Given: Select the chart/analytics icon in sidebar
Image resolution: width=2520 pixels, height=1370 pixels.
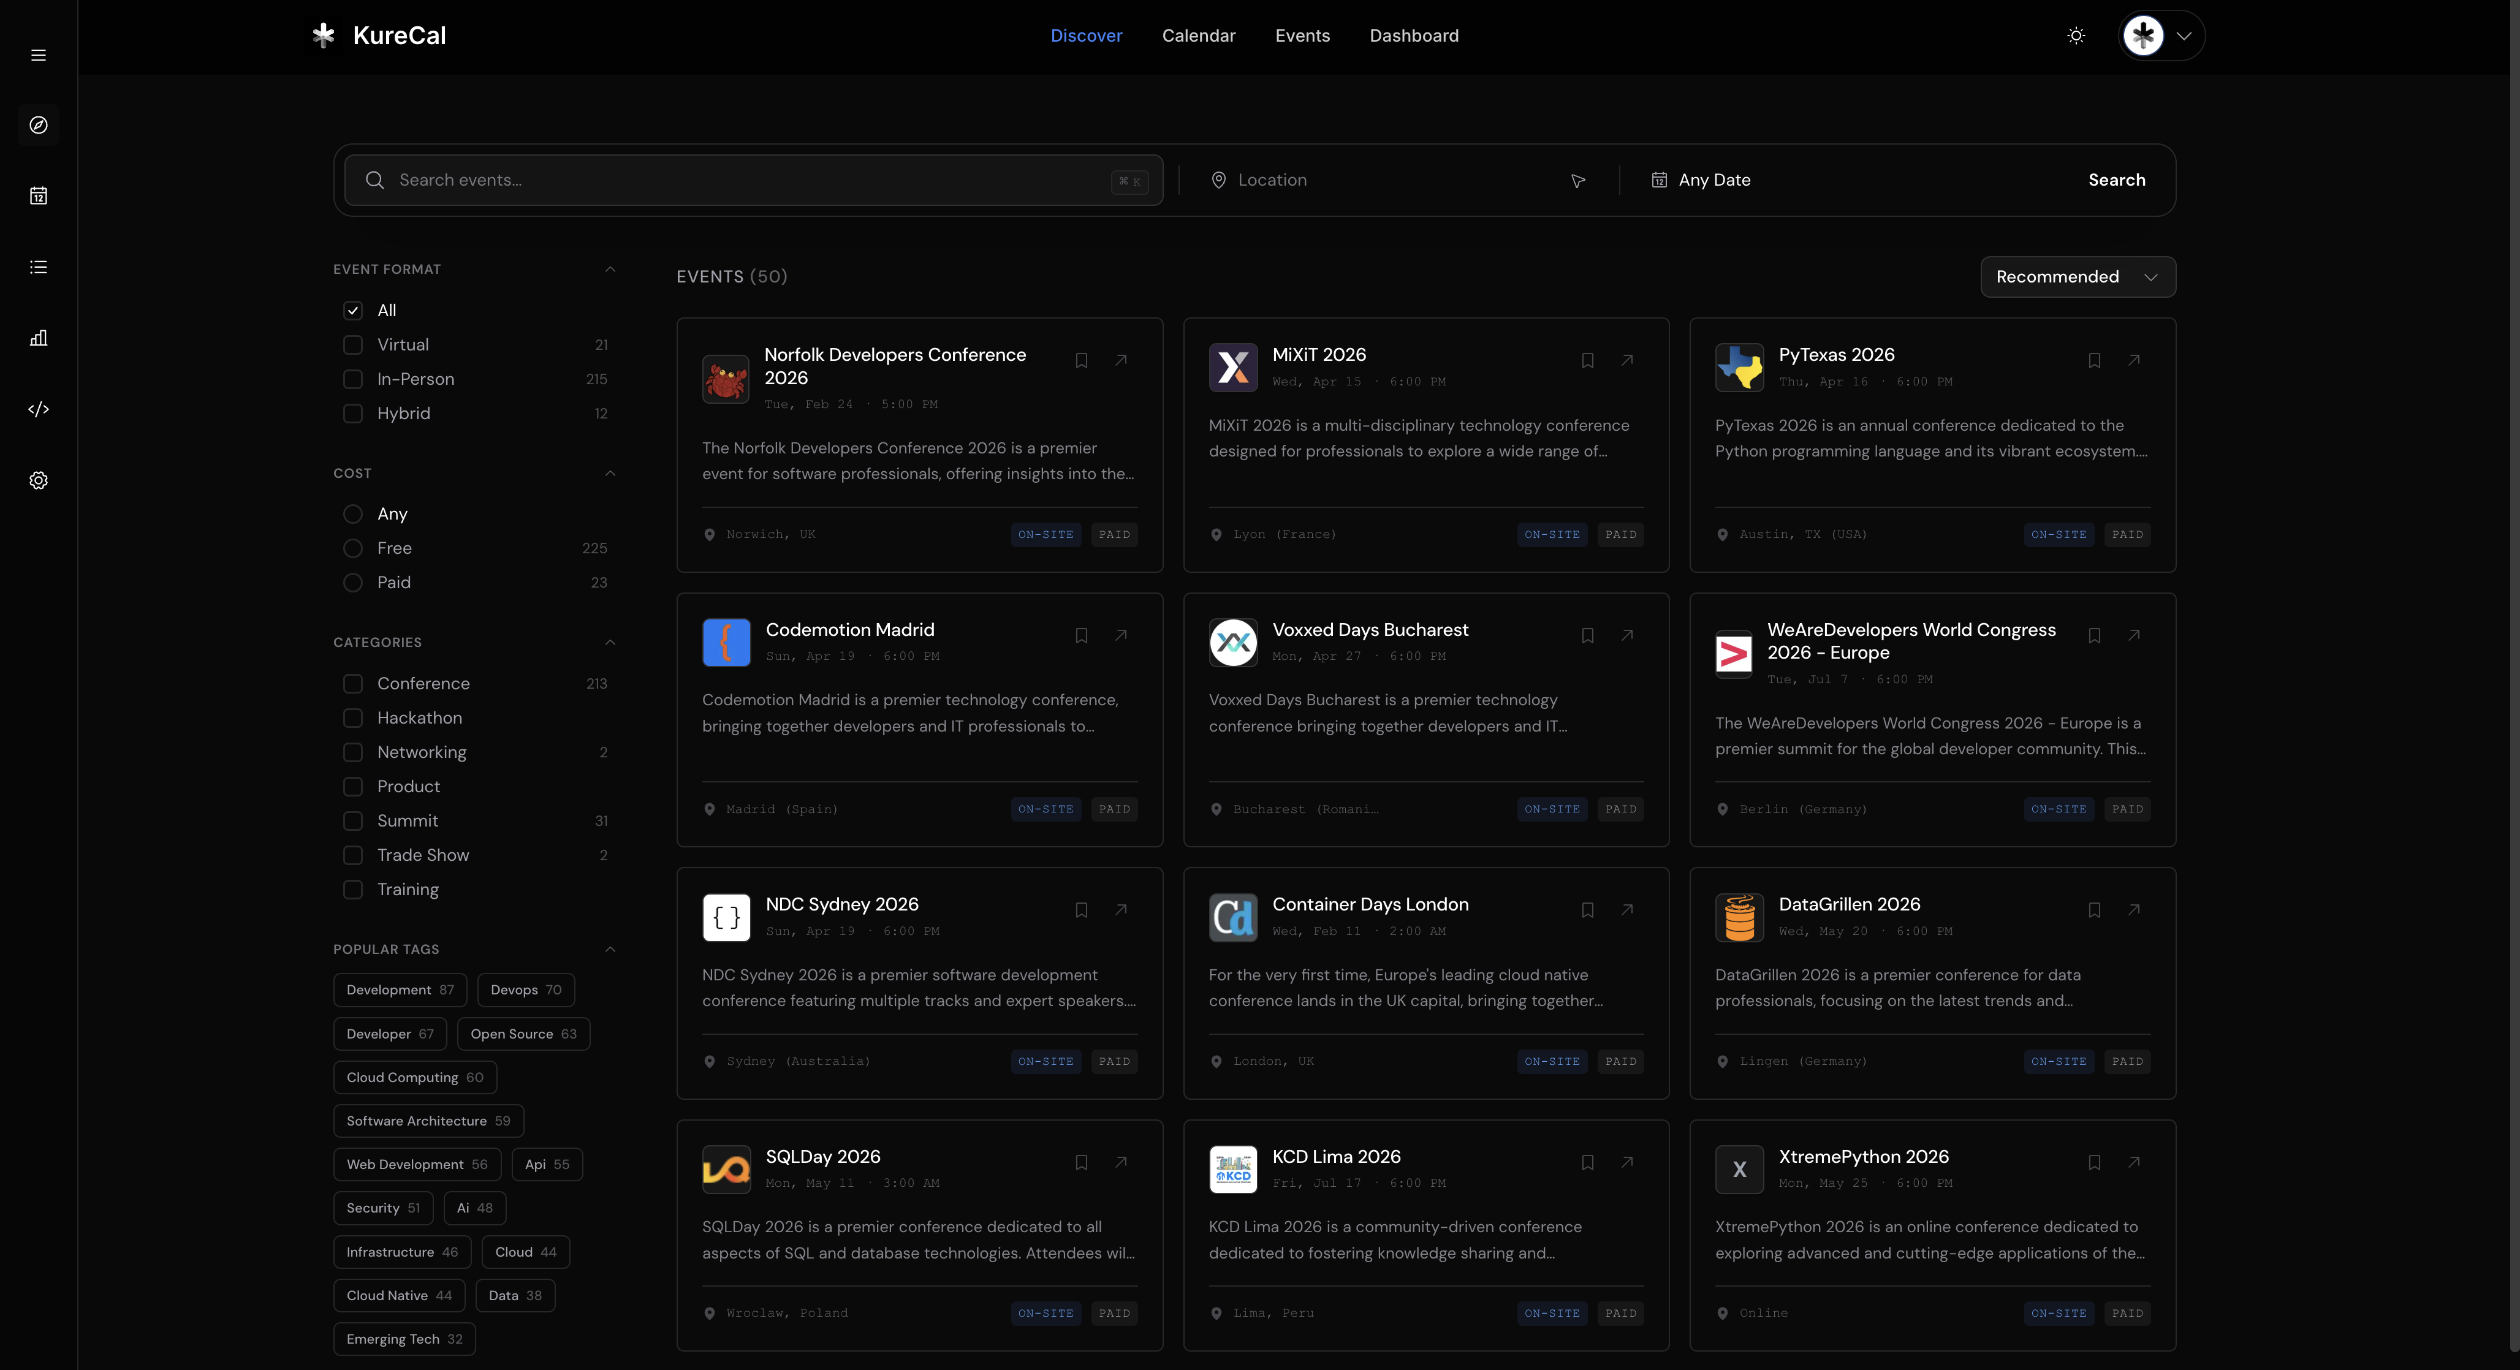Looking at the screenshot, I should coord(38,338).
